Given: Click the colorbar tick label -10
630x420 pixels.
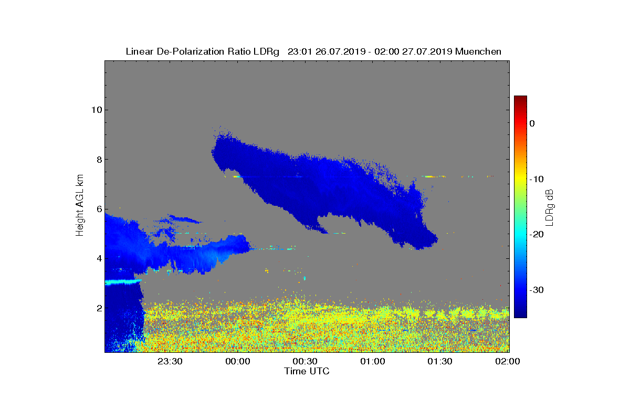Looking at the screenshot, I should [x=536, y=179].
